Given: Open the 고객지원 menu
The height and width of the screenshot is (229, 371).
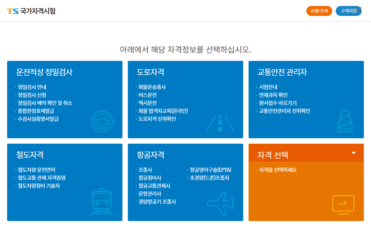Looking at the screenshot, I should [x=349, y=11].
